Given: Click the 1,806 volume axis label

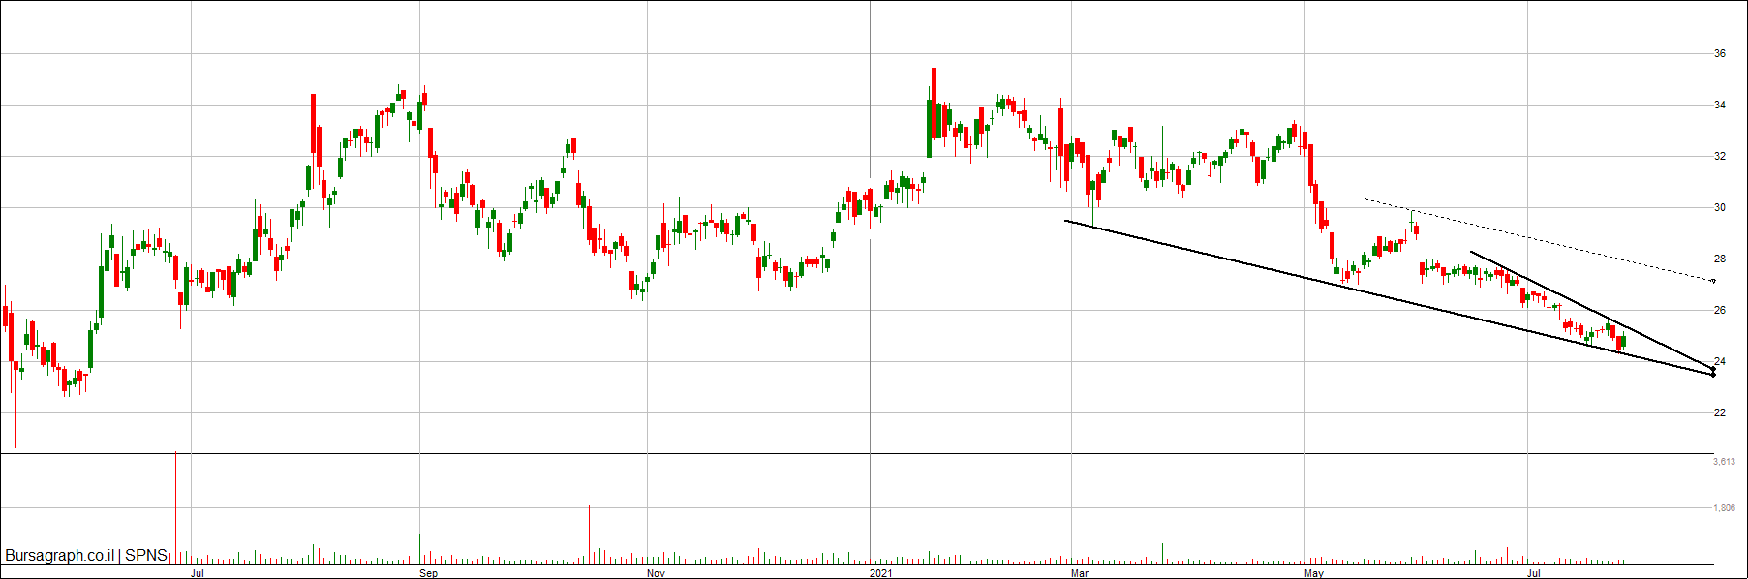Looking at the screenshot, I should pyautogui.click(x=1724, y=507).
